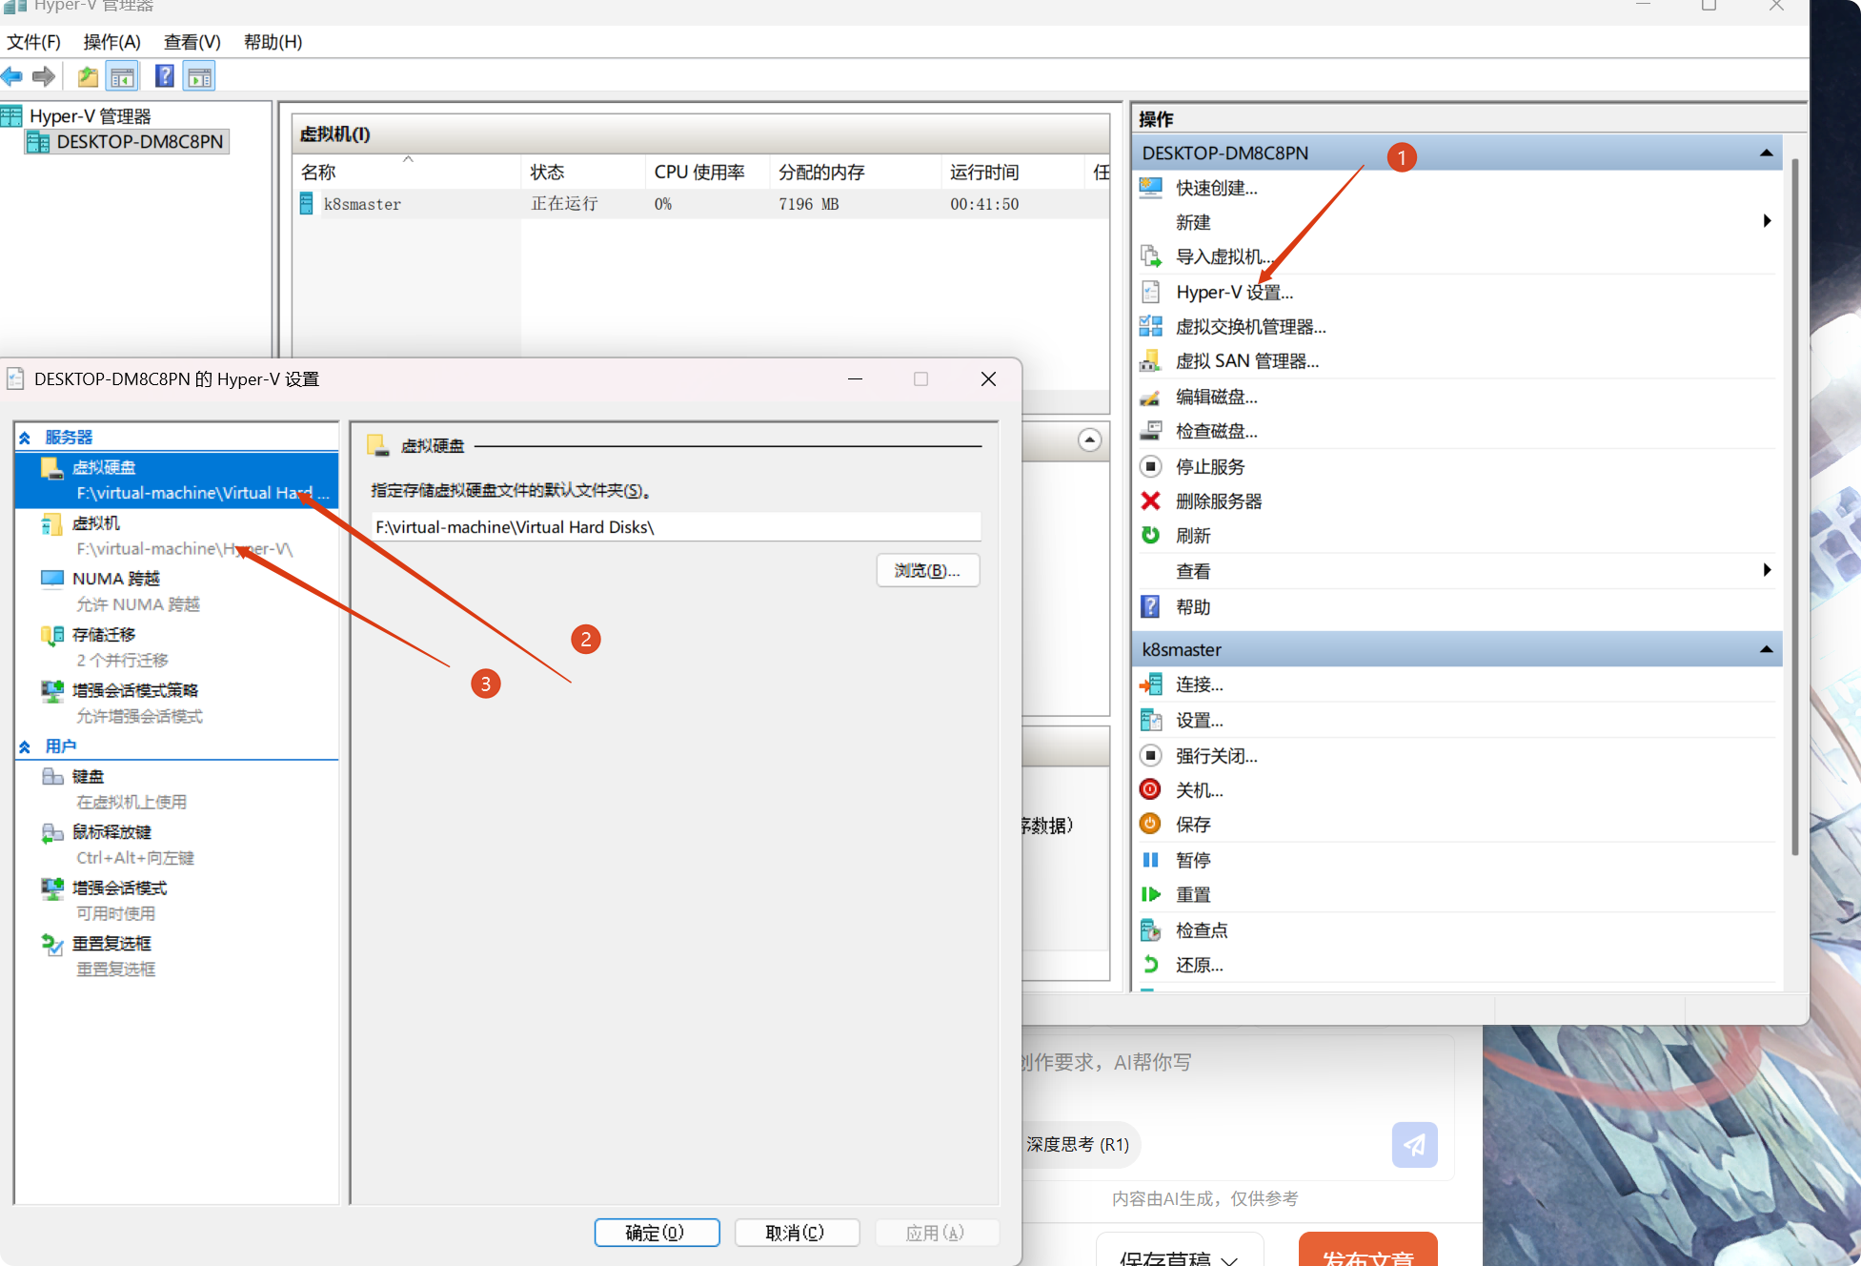Open Virtual Switch Manager (虚拟交换机管理器)
This screenshot has height=1266, width=1861.
point(1249,327)
